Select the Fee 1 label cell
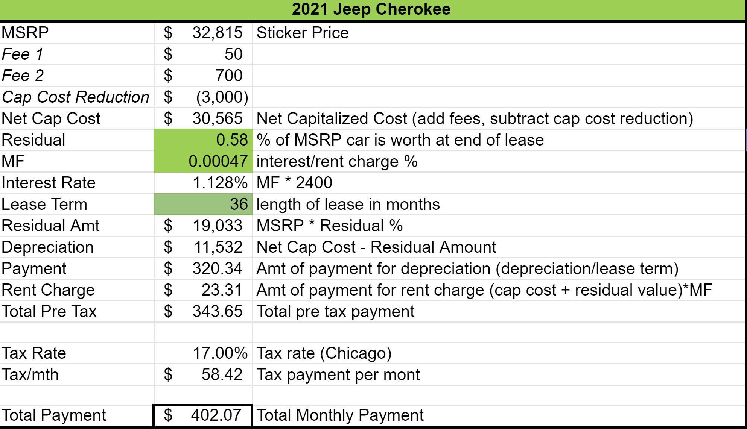The height and width of the screenshot is (429, 747). click(x=77, y=54)
